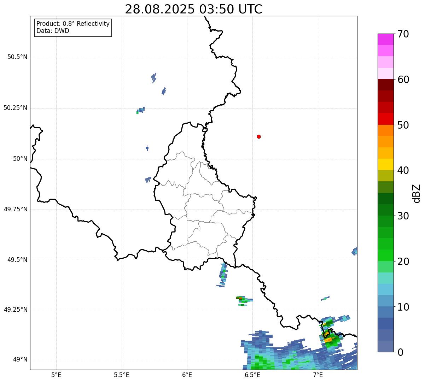Select the magenta 70 dBZ color band
The width and height of the screenshot is (425, 382).
pos(385,39)
